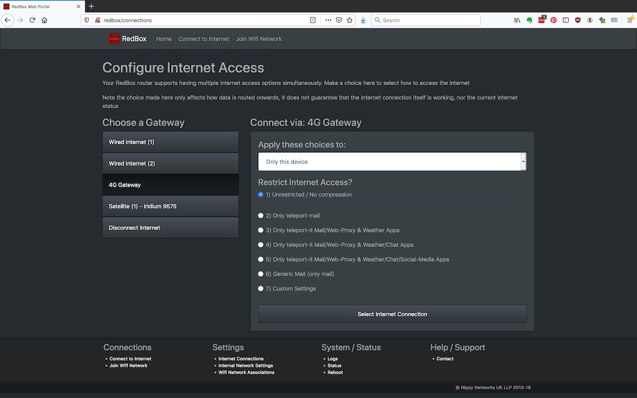Select the Custom Settings radio option
The image size is (637, 398).
pos(261,289)
